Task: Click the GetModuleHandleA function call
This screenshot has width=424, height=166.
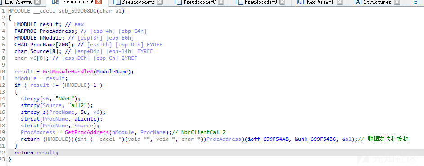Action: 68,72
